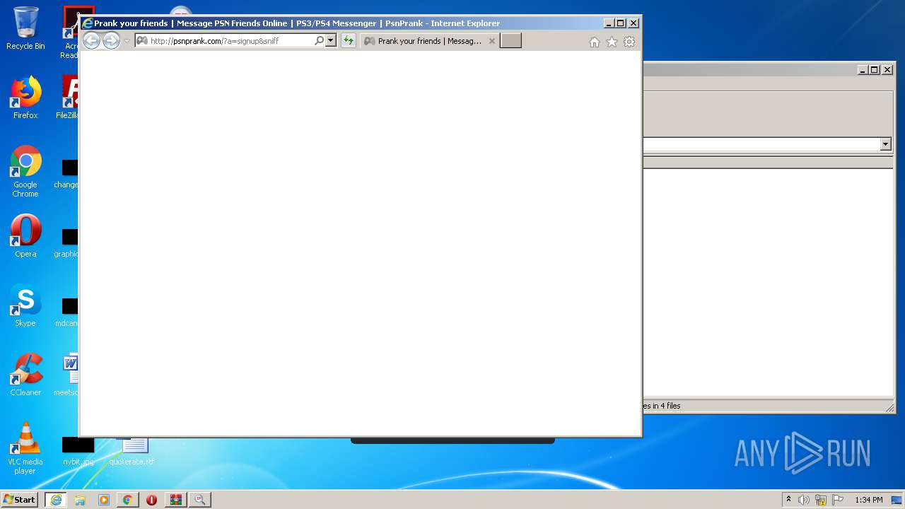
Task: Minimize the background archive window
Action: click(x=863, y=70)
